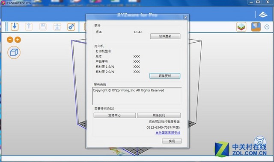Image resolution: width=274 pixels, height=162 pixels.
Task: Open the 其他国家客服专线 link
Action: point(168,133)
